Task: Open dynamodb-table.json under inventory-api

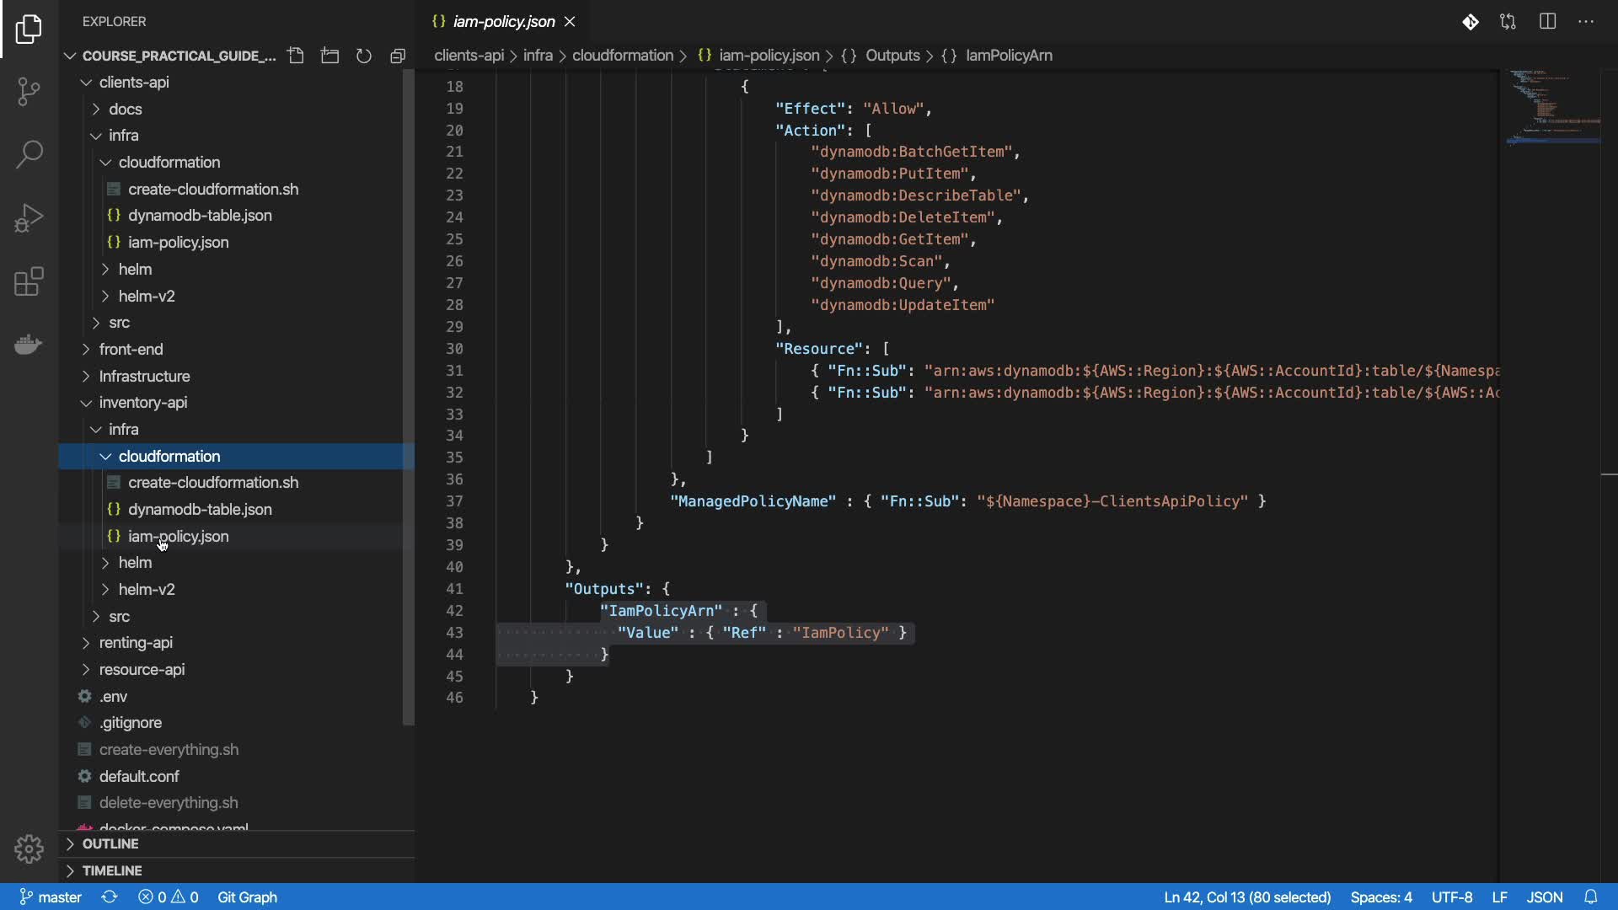Action: point(200,510)
